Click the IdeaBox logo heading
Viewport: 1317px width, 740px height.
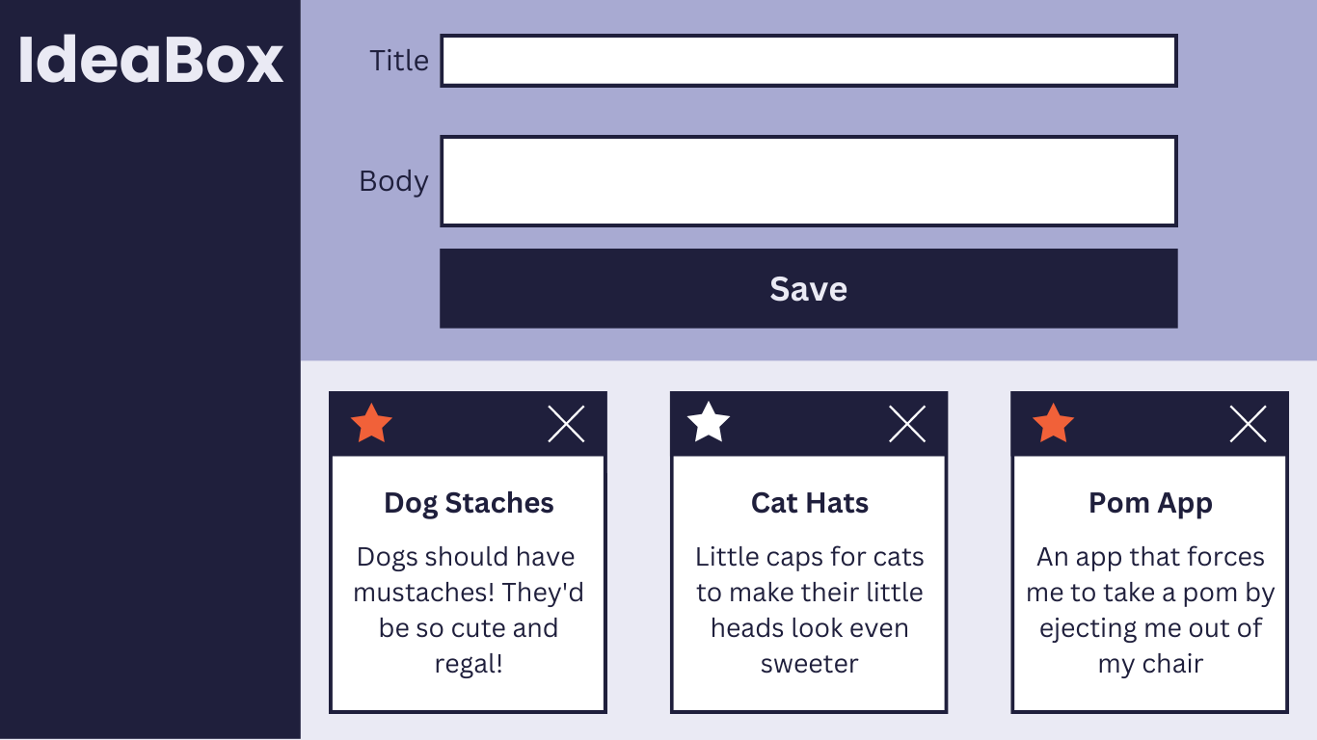click(x=150, y=60)
